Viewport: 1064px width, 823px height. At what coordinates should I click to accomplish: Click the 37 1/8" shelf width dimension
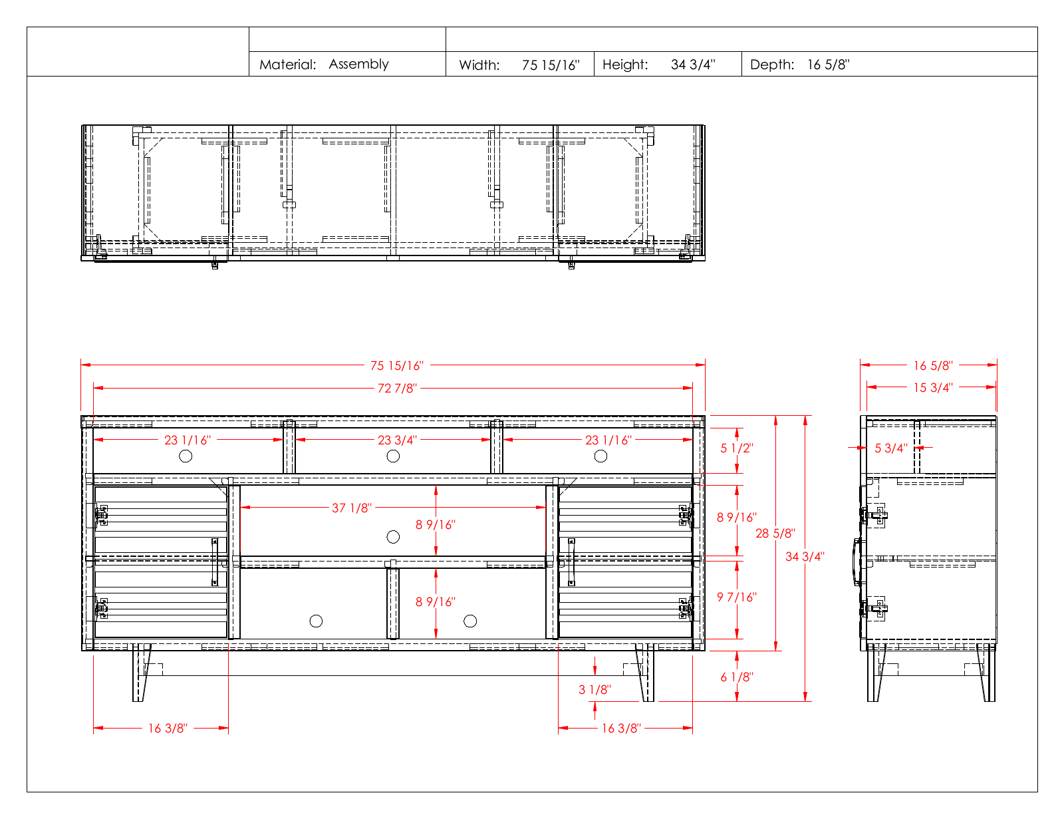[x=352, y=508]
